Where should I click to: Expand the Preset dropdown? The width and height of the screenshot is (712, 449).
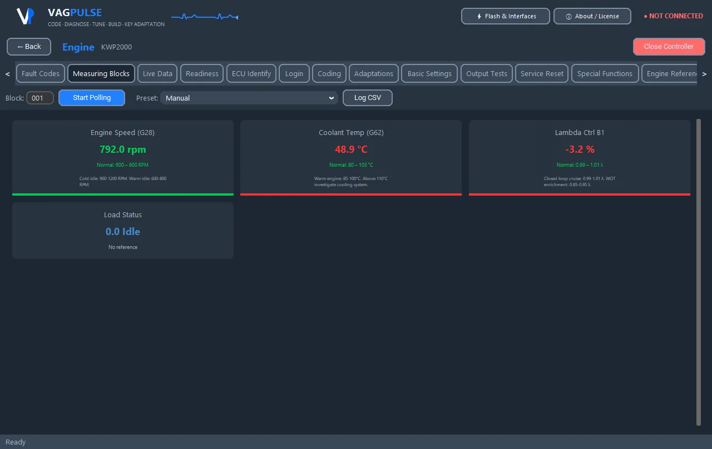point(249,98)
